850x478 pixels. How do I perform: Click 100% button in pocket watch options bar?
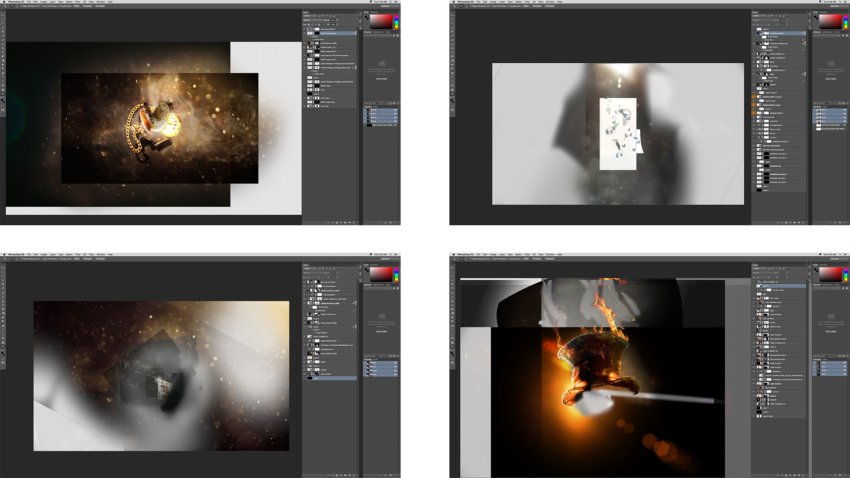click(77, 6)
